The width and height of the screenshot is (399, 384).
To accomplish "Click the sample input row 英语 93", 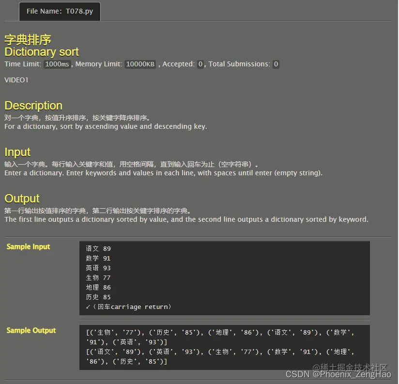I will pos(98,268).
